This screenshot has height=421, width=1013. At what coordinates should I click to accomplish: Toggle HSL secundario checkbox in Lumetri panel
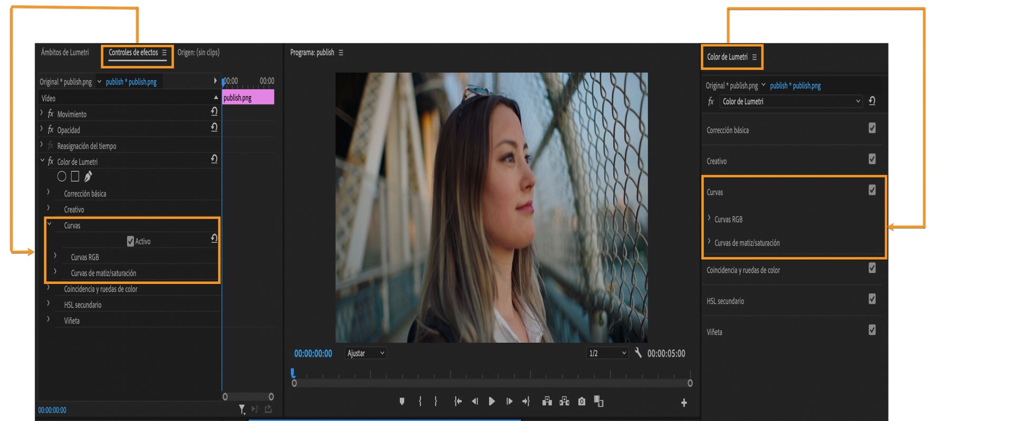point(872,299)
